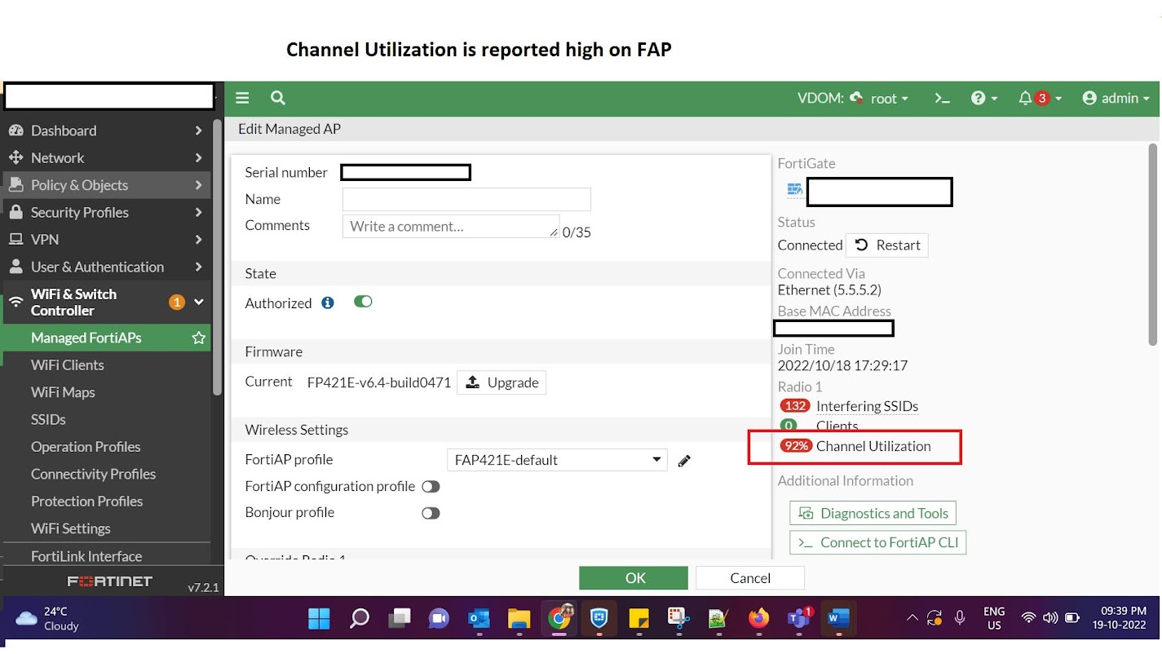
Task: Open Diagnostics and Tools
Action: coord(873,513)
